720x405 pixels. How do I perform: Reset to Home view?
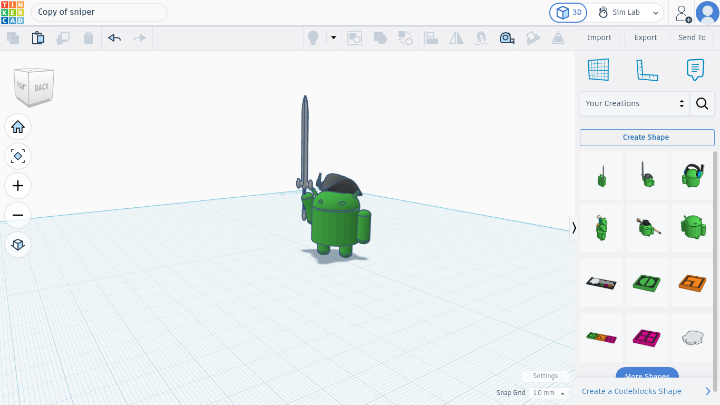(18, 127)
